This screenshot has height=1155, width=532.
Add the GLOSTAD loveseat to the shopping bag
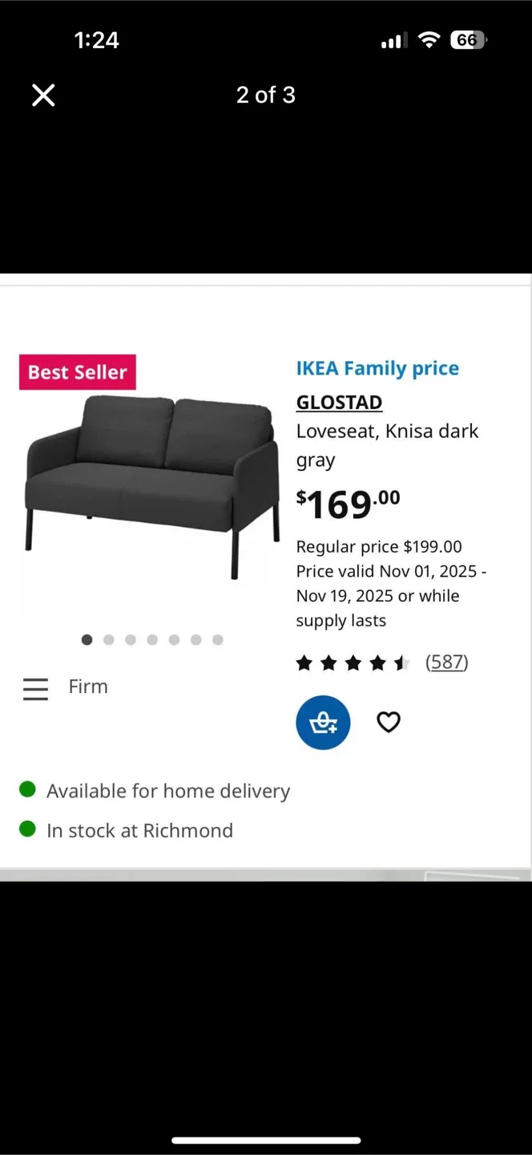tap(323, 722)
